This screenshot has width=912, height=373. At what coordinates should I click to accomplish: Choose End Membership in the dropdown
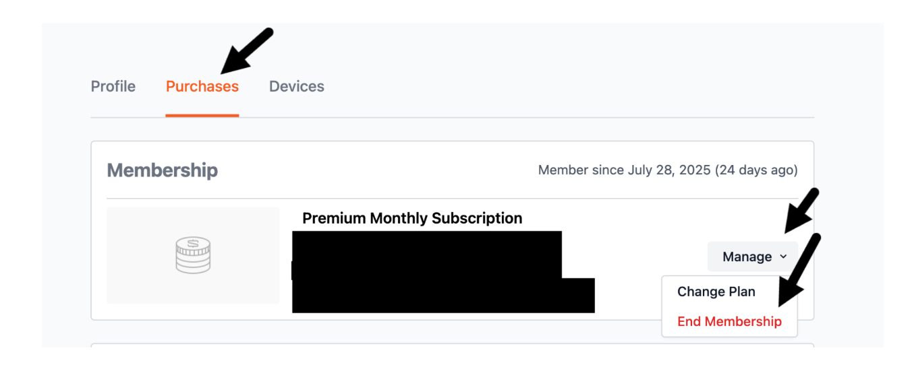pos(729,322)
